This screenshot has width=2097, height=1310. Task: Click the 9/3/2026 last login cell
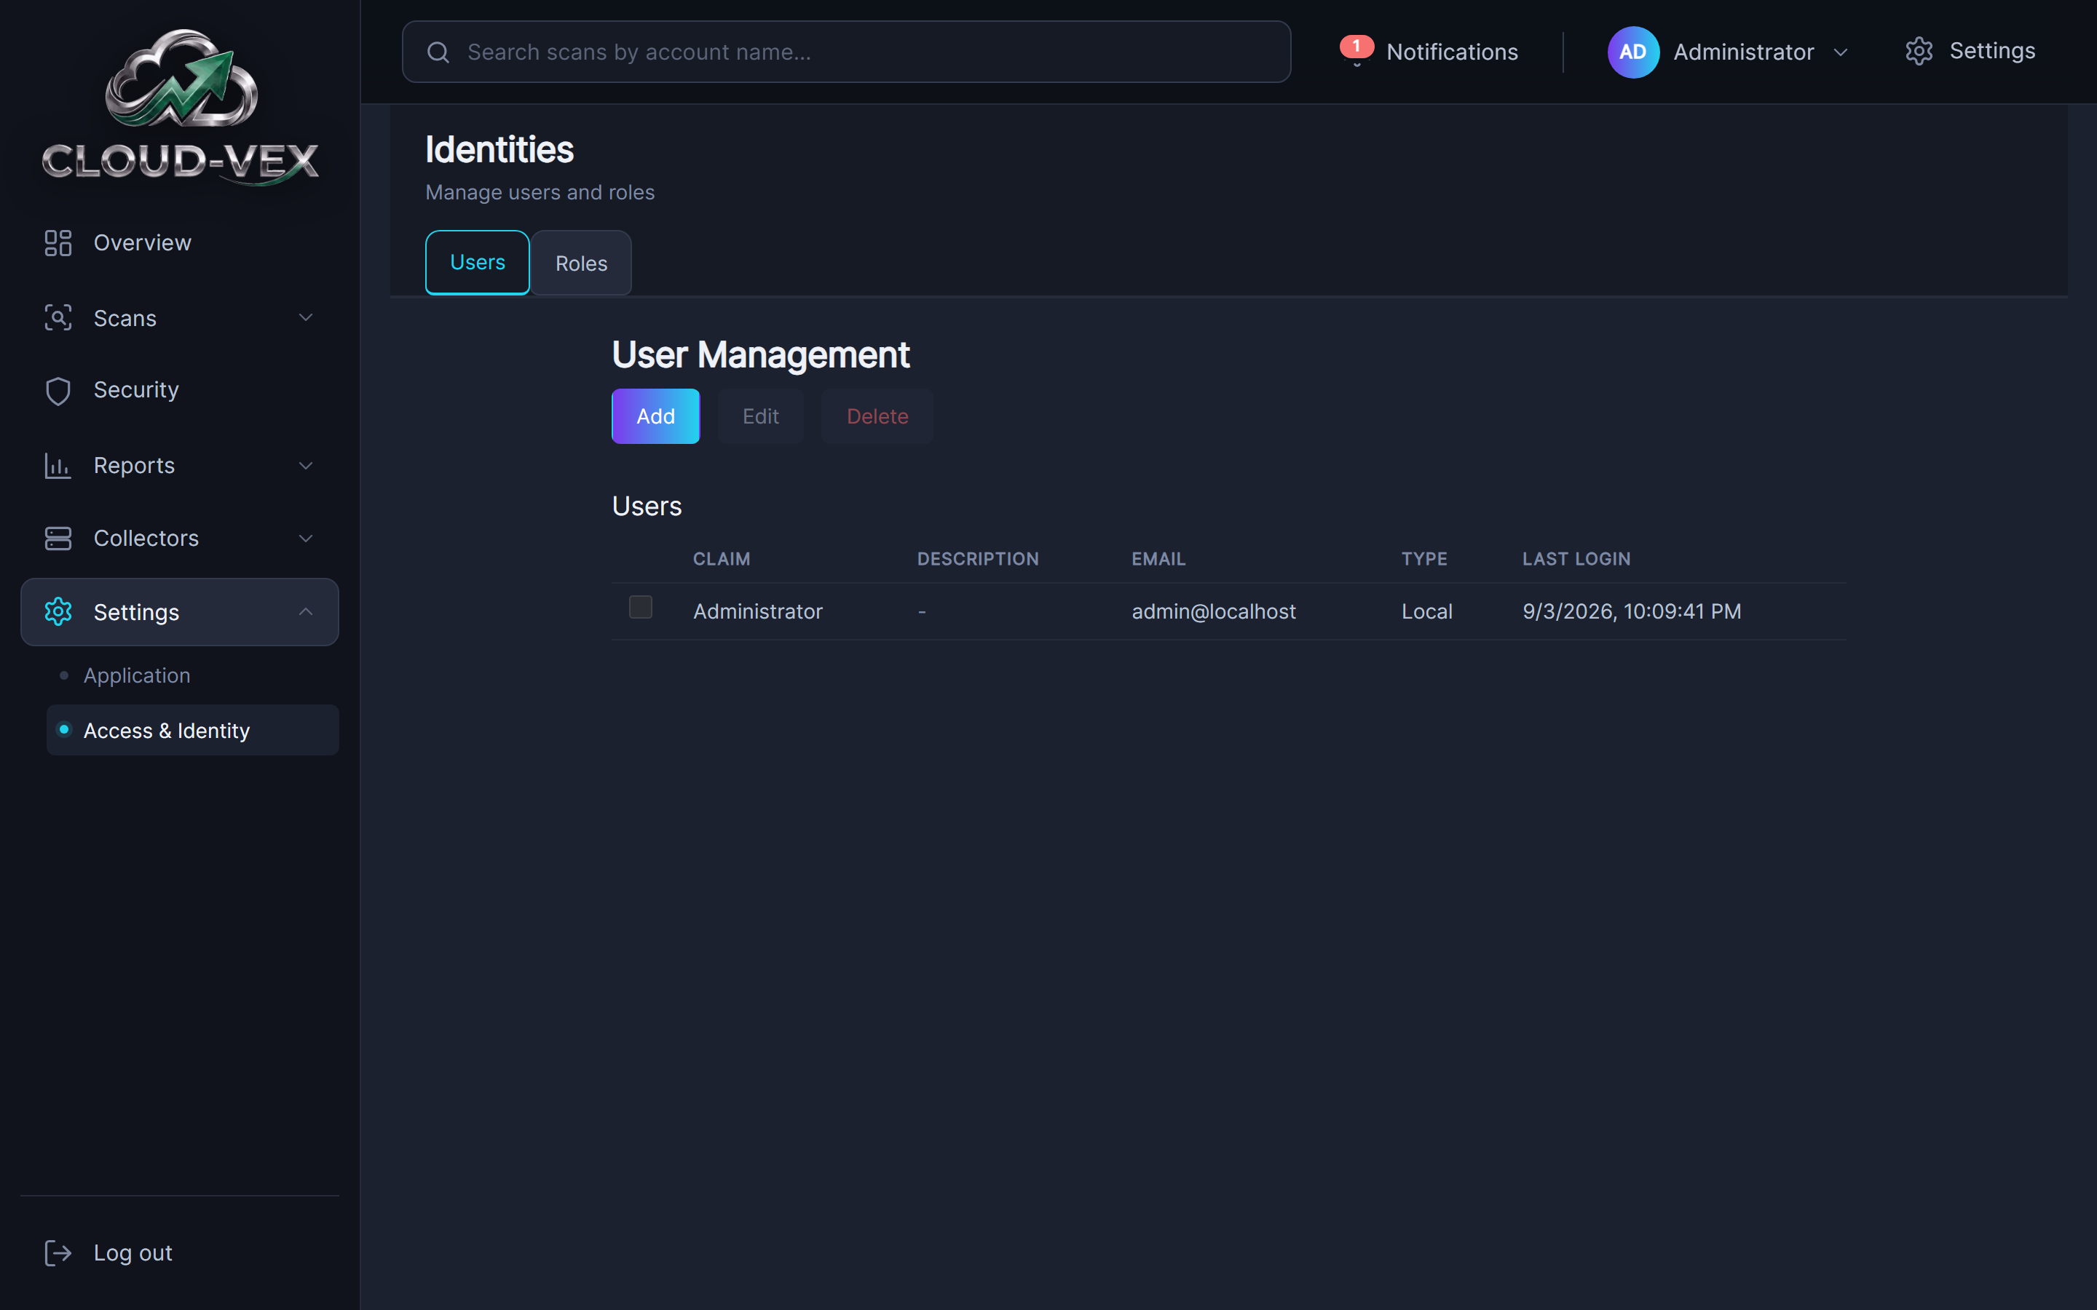pos(1632,611)
